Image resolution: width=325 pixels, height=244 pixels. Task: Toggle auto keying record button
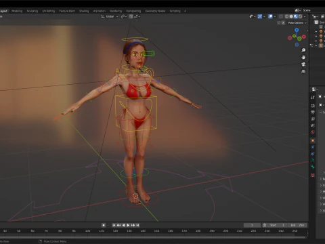pyautogui.click(x=104, y=225)
